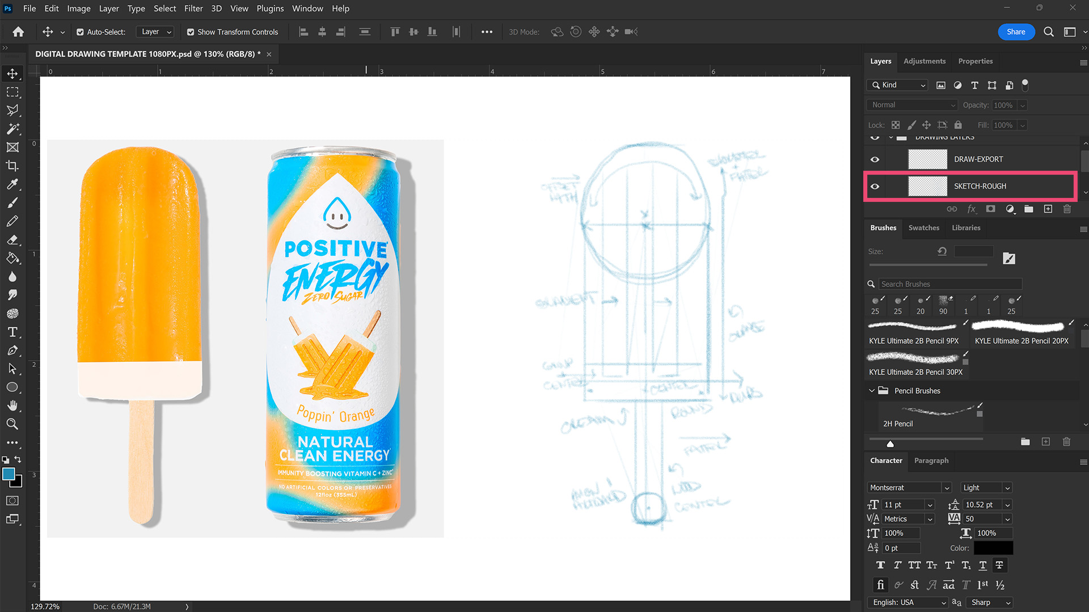Toggle Show Transform Controls checkbox
The width and height of the screenshot is (1089, 612).
pos(191,32)
